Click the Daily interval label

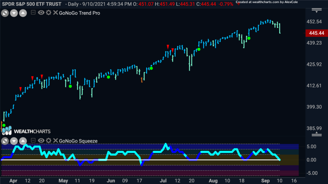click(74, 4)
